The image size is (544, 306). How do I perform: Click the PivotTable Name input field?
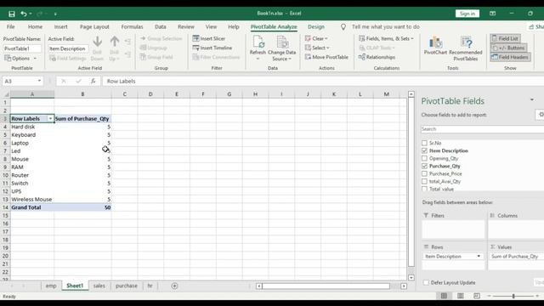[23, 48]
